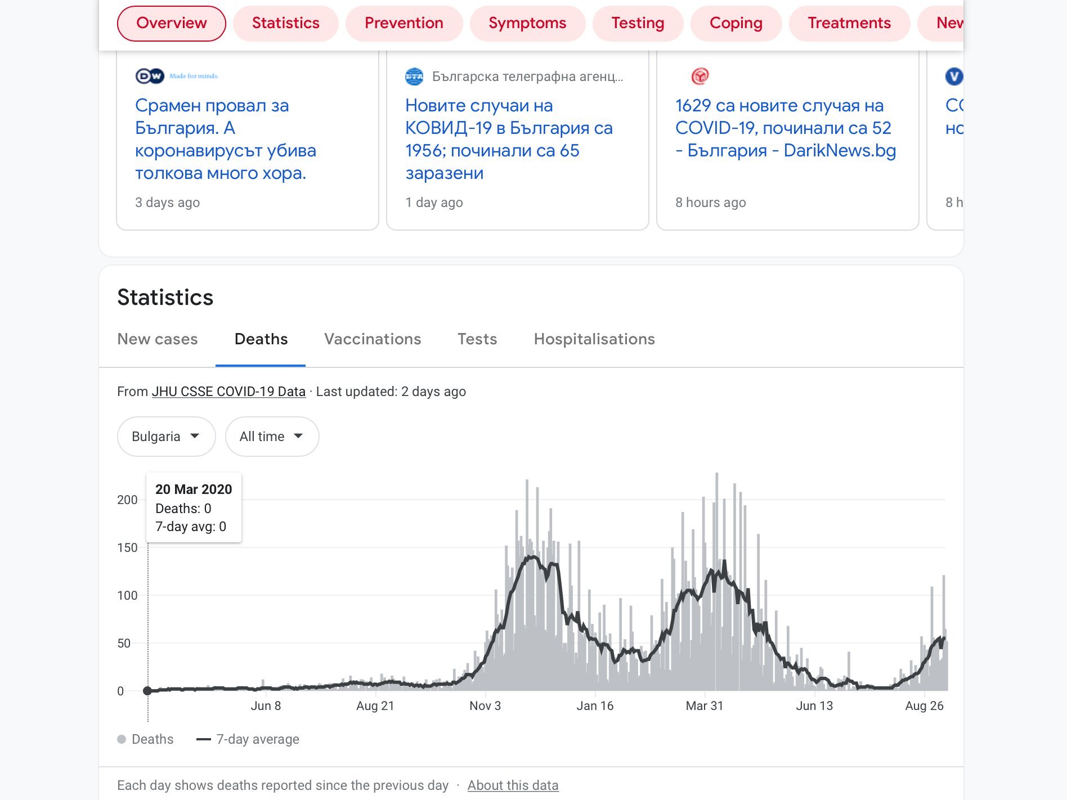This screenshot has width=1067, height=800.
Task: Expand the All time range dropdown
Action: click(x=272, y=437)
